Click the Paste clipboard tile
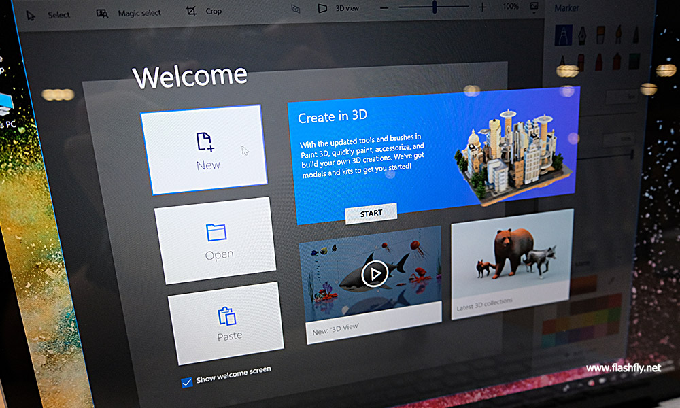Viewport: 680px width, 408px height. [x=228, y=323]
